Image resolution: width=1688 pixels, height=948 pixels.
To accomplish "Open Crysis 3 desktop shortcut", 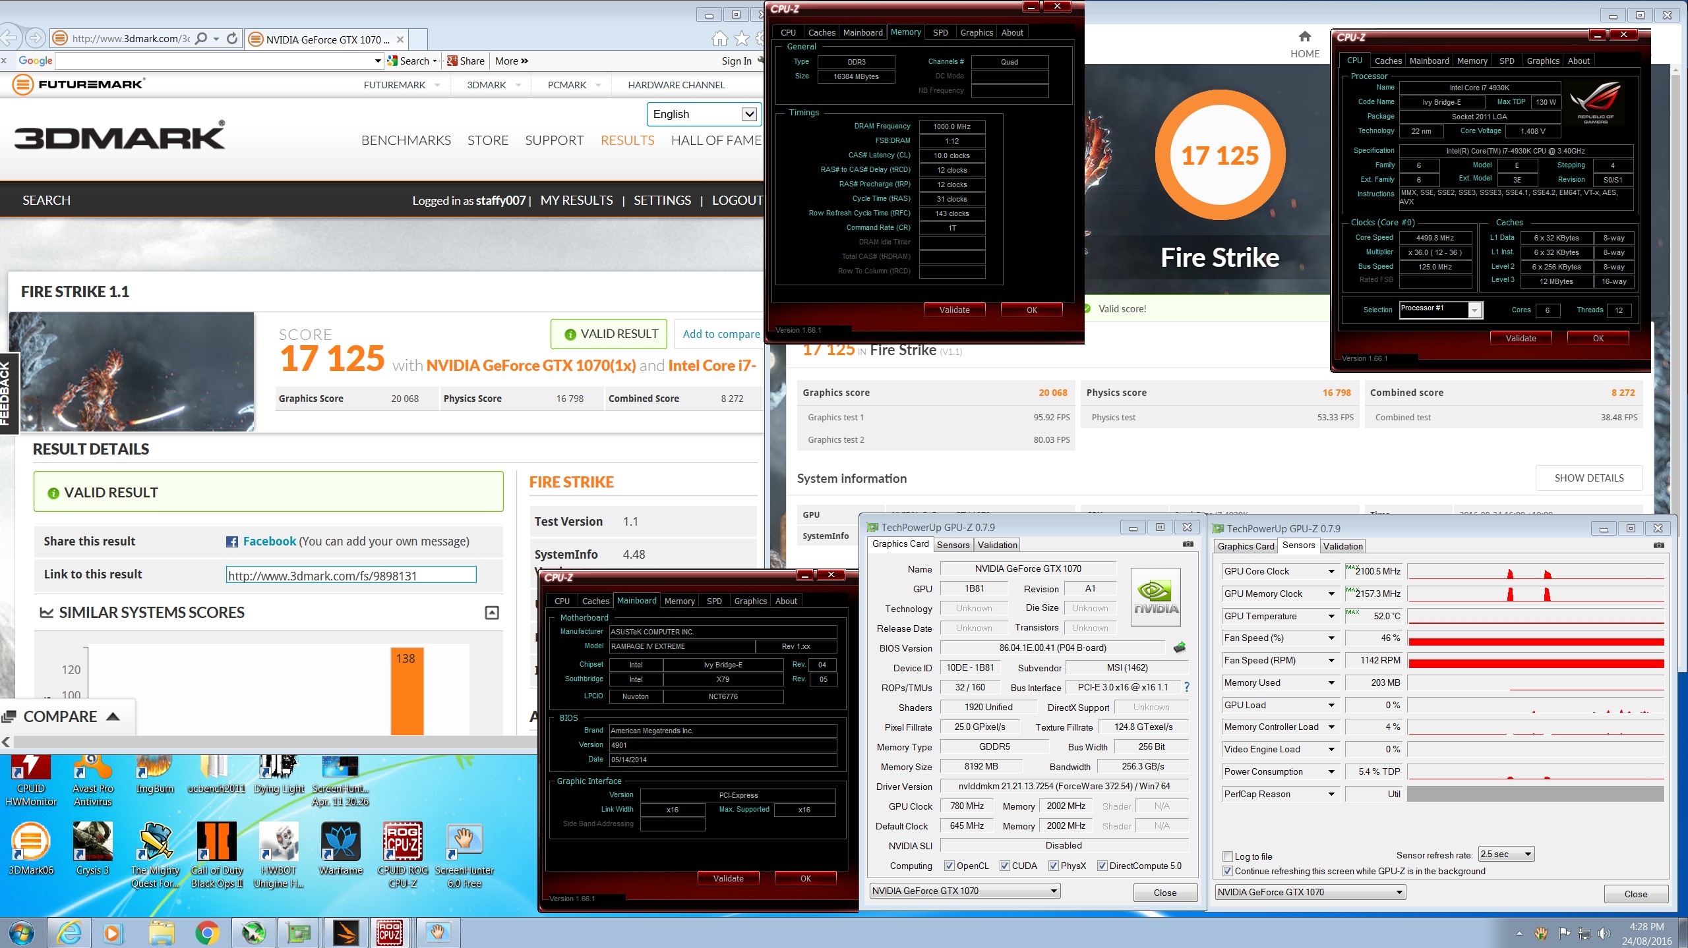I will (93, 849).
